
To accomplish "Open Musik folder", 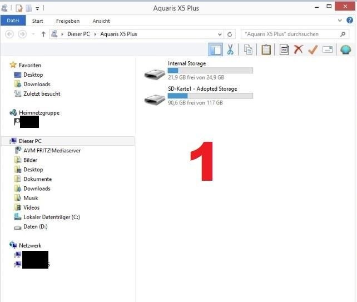I will coord(31,198).
